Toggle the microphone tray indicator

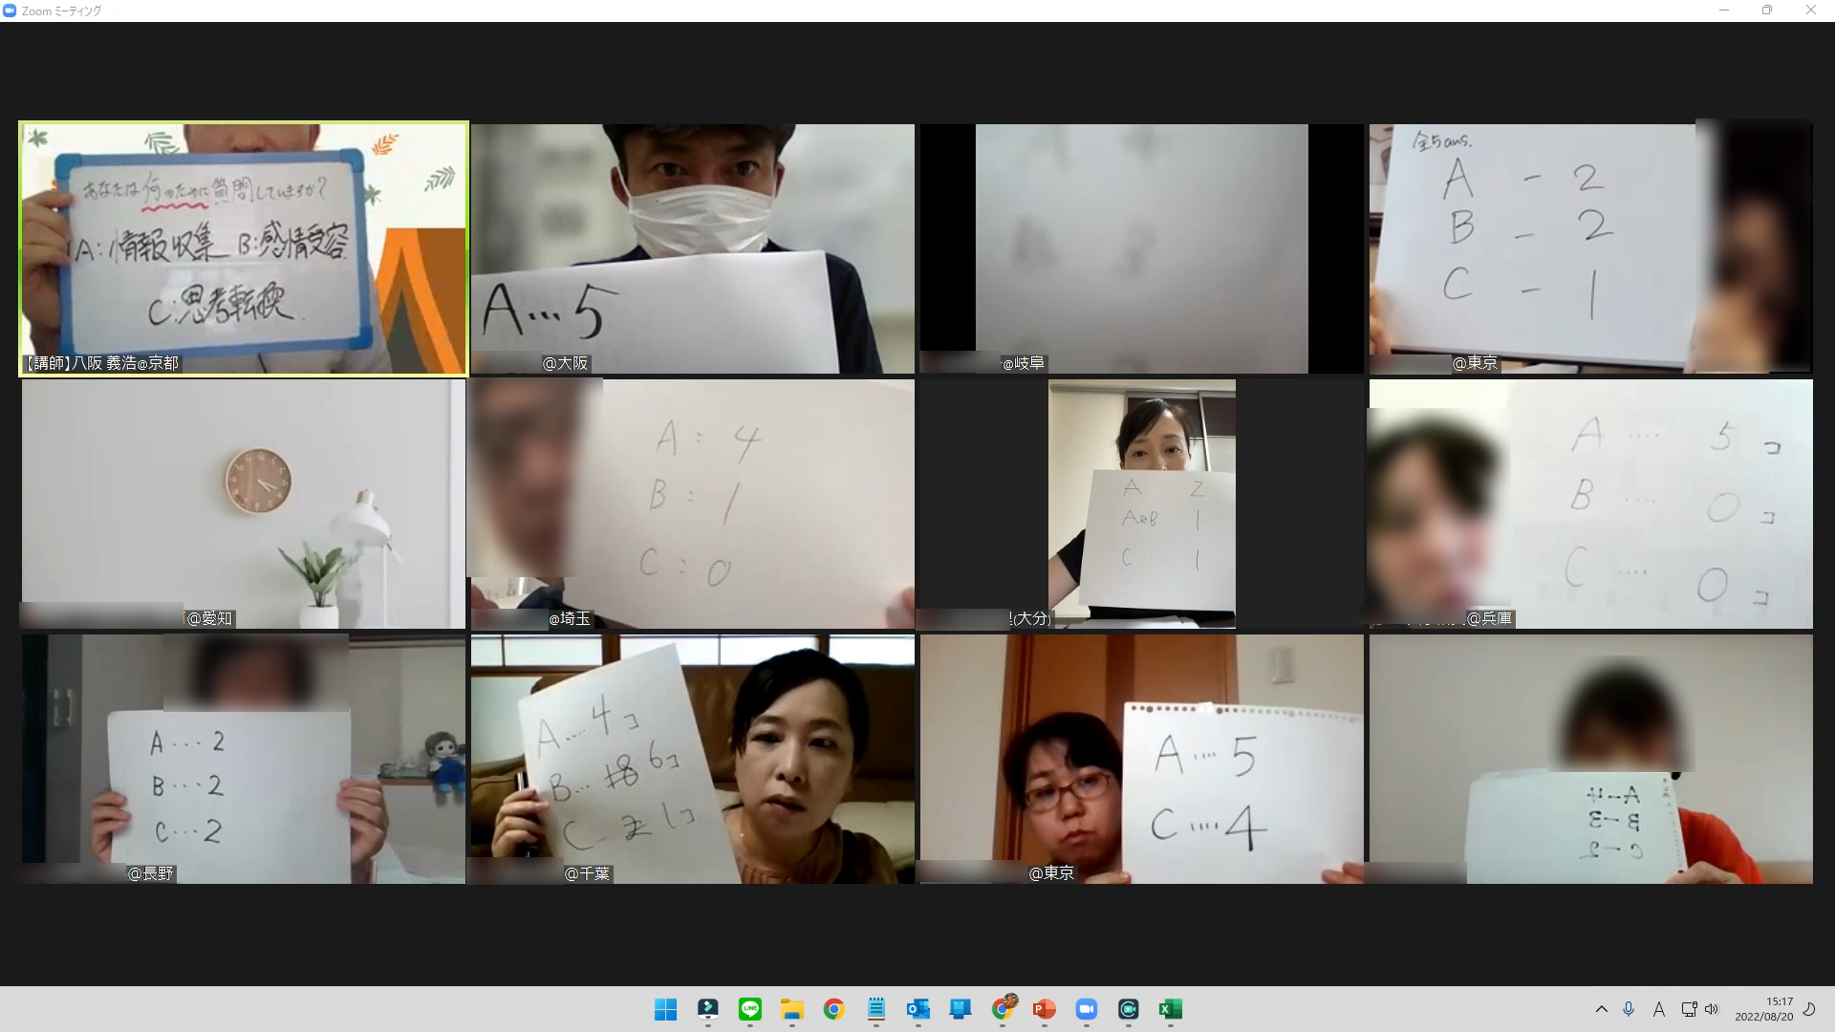point(1630,1009)
